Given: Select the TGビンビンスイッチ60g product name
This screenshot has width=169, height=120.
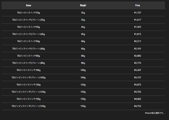Looking at the screenshot, I should 29,41.
